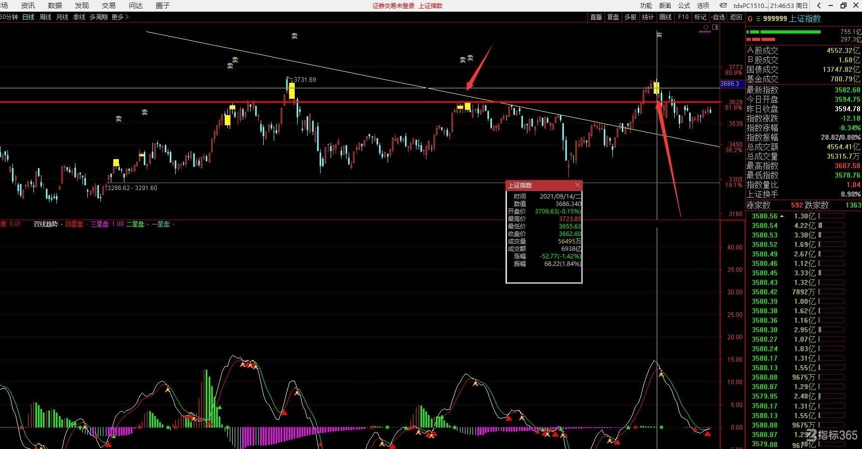Click the 3580.56 tick row

tap(804, 216)
